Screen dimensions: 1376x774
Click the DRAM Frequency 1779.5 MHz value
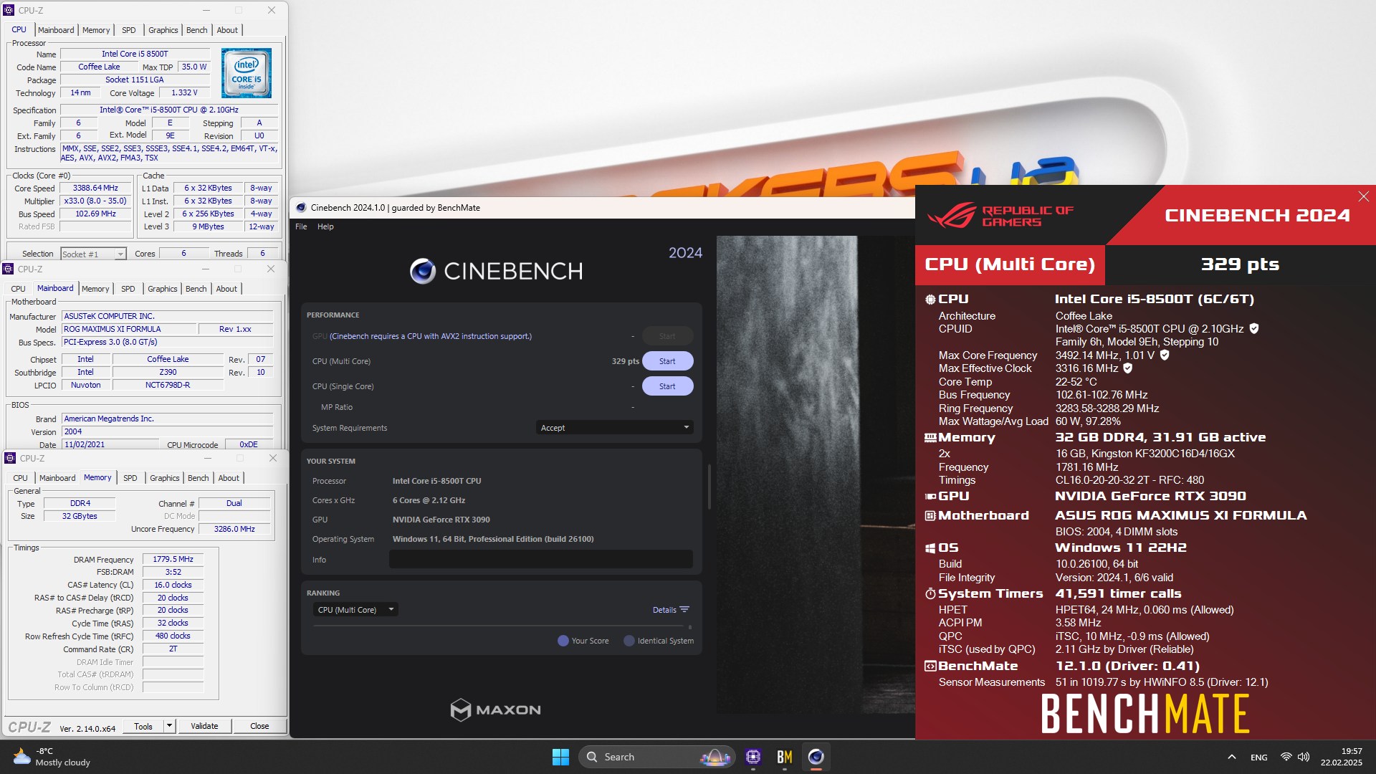[x=173, y=560]
